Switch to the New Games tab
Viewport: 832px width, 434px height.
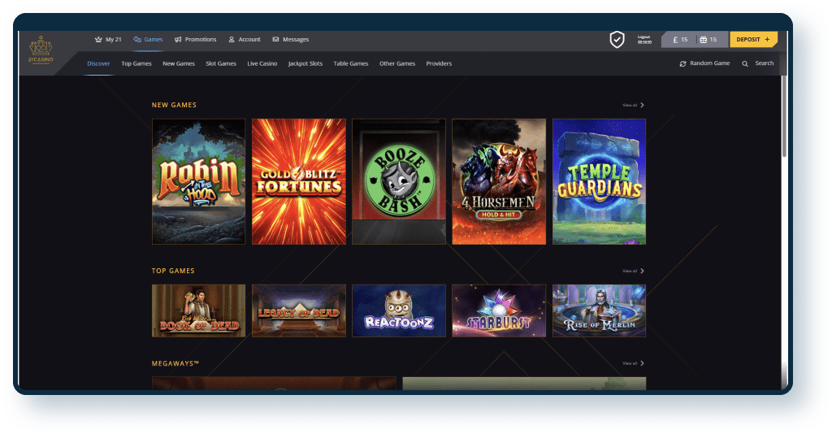[x=179, y=63]
